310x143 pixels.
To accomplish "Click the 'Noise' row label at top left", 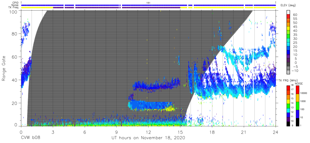I will [x=15, y=5].
